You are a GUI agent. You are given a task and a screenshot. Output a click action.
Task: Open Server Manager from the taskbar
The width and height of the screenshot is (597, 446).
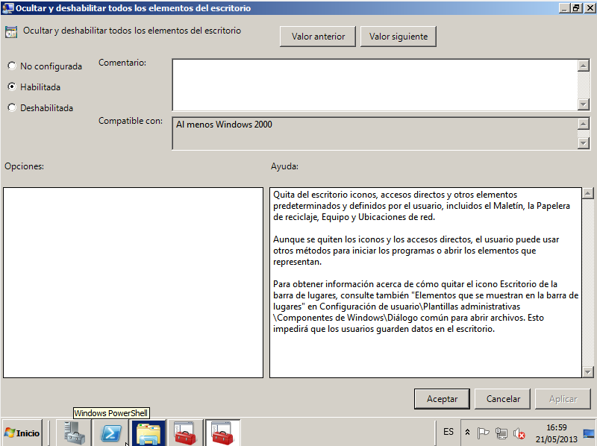click(x=75, y=433)
